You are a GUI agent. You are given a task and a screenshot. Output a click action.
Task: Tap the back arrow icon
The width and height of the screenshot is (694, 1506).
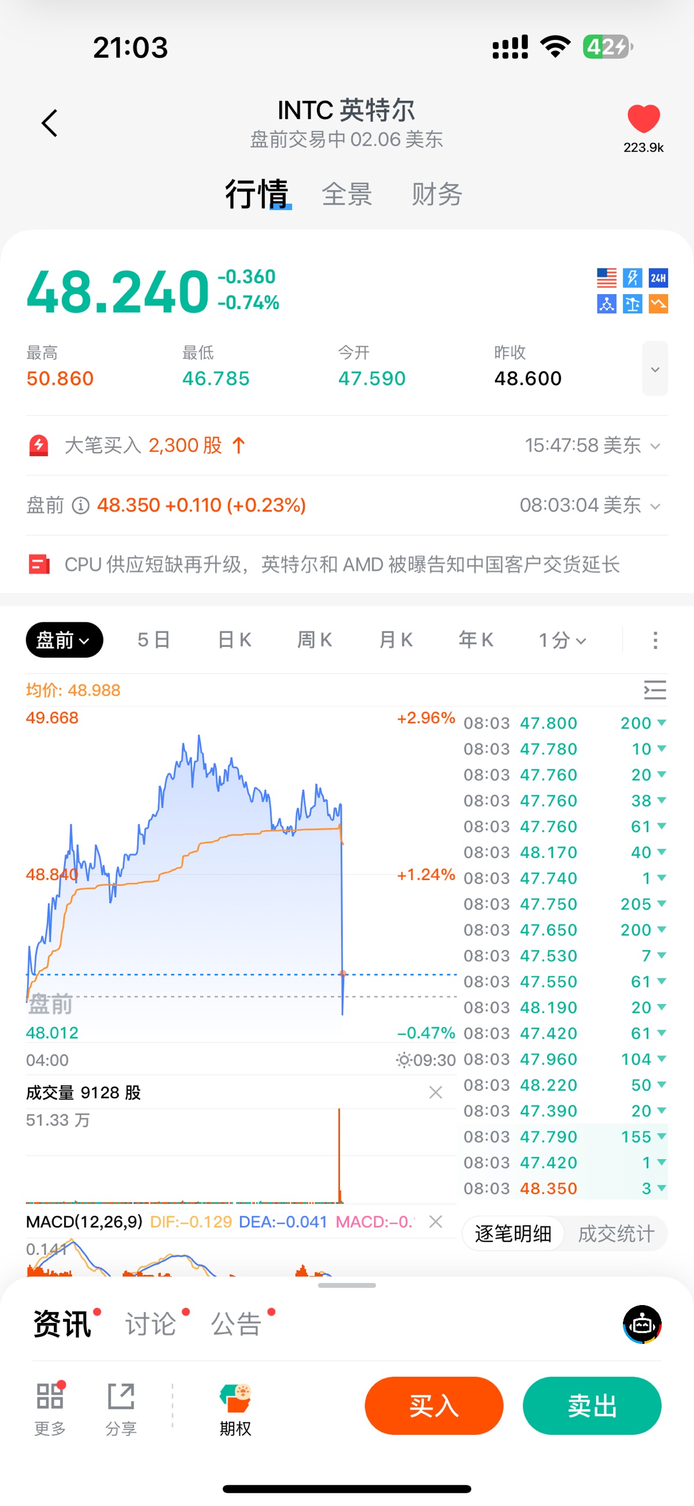click(x=50, y=123)
